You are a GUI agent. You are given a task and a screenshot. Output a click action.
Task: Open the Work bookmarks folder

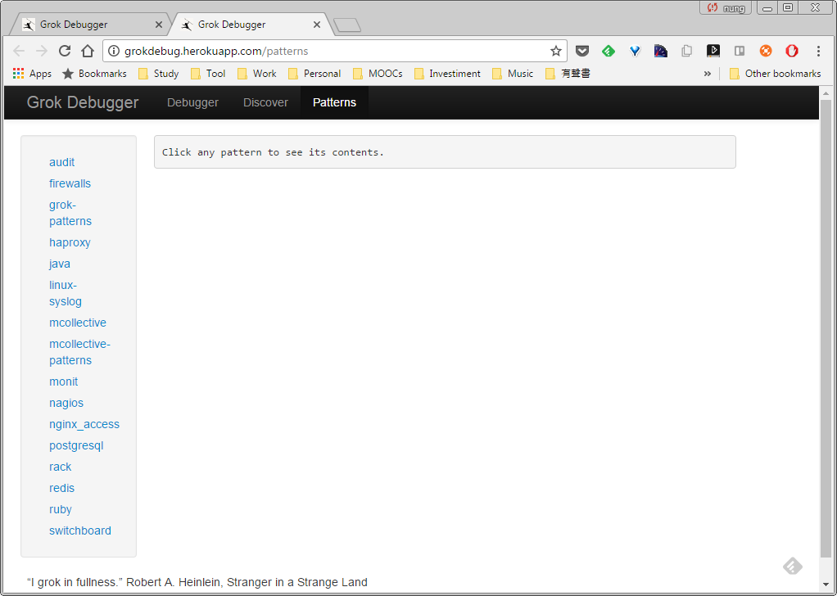click(x=257, y=74)
